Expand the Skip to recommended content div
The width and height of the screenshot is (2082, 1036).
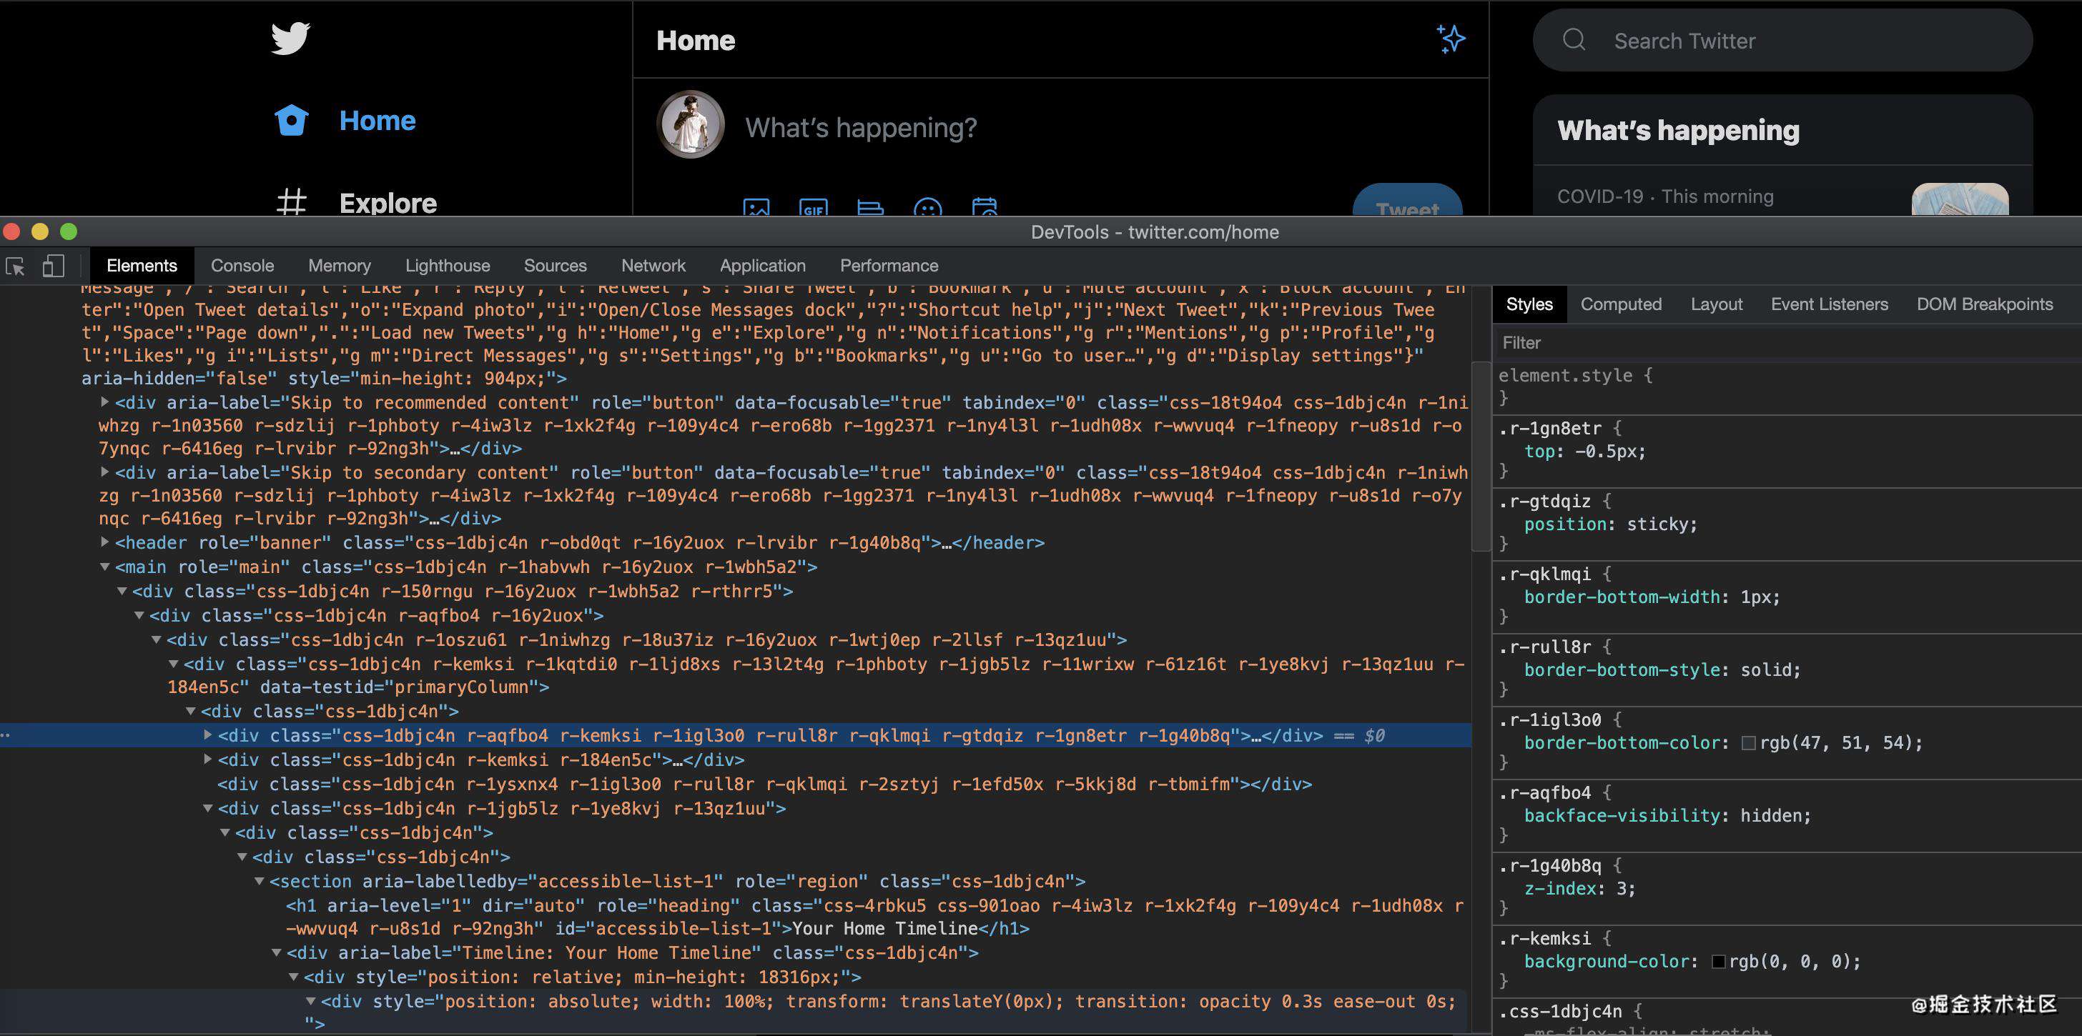point(105,402)
